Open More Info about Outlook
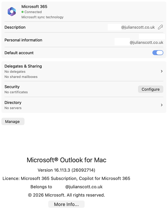The width and height of the screenshot is (168, 212). [x=66, y=204]
